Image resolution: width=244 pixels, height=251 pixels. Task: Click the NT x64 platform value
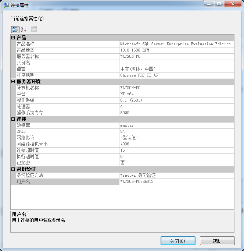point(127,94)
